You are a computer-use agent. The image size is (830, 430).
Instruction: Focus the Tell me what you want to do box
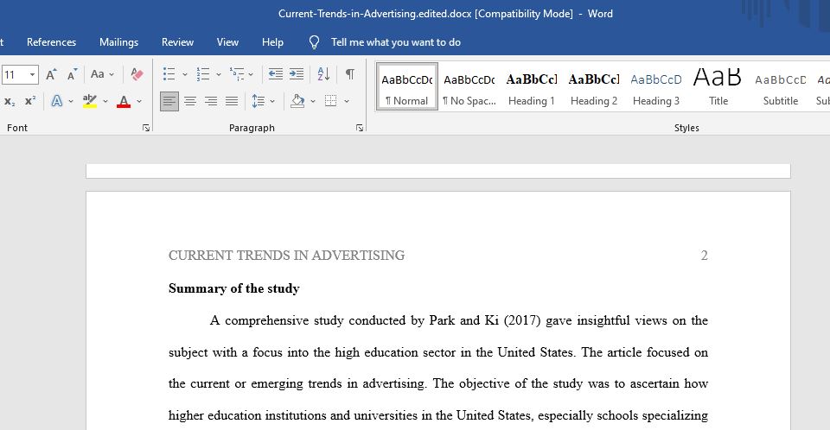(x=395, y=42)
